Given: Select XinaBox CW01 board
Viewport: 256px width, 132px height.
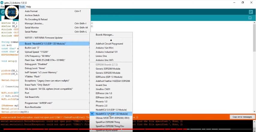Looking at the screenshot, I should [x=111, y=89].
